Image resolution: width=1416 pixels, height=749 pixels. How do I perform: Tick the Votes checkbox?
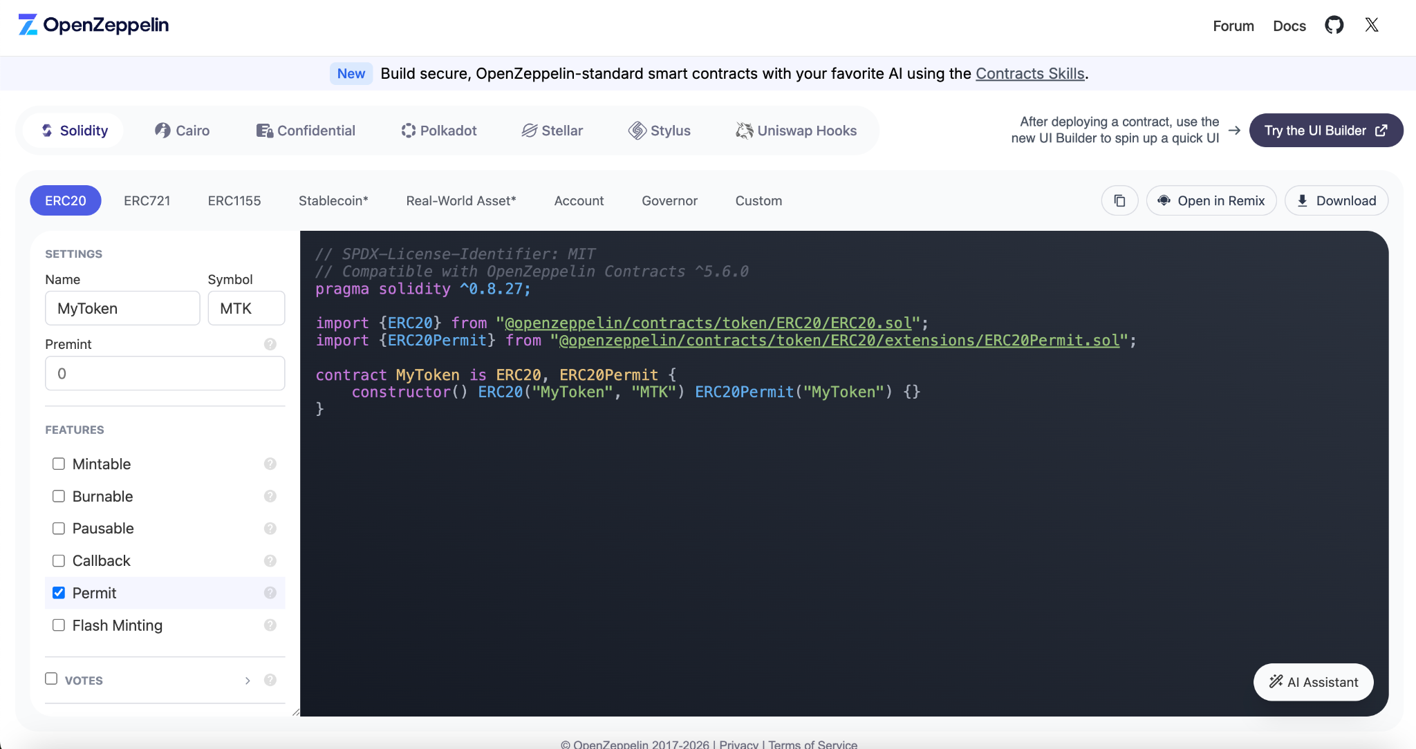click(51, 679)
